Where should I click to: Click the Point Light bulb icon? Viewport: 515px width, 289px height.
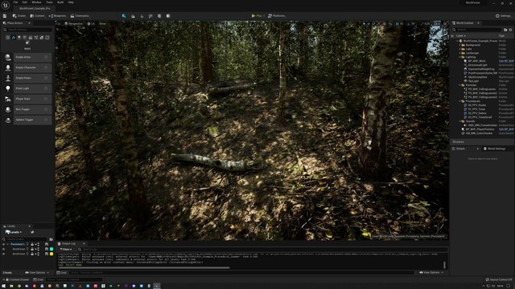[8, 88]
